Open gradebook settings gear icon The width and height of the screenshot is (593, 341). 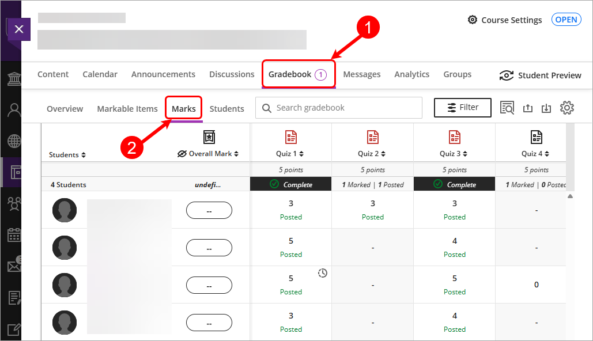coord(567,108)
